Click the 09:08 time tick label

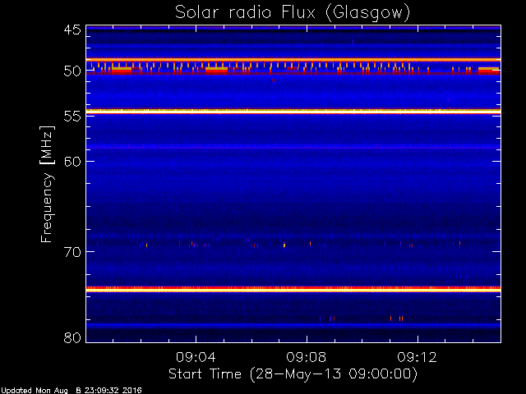point(307,357)
